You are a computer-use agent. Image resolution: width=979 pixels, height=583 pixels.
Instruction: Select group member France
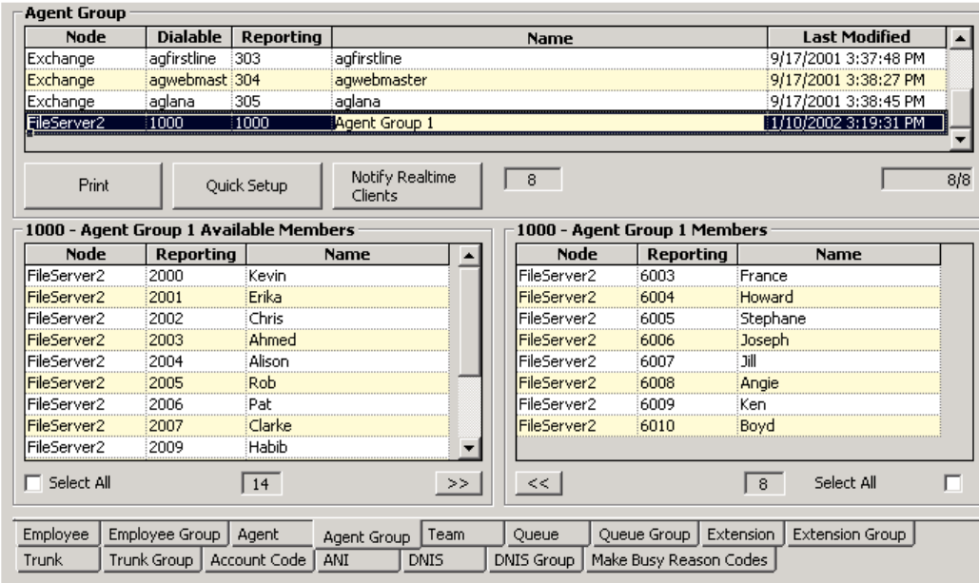(x=729, y=275)
